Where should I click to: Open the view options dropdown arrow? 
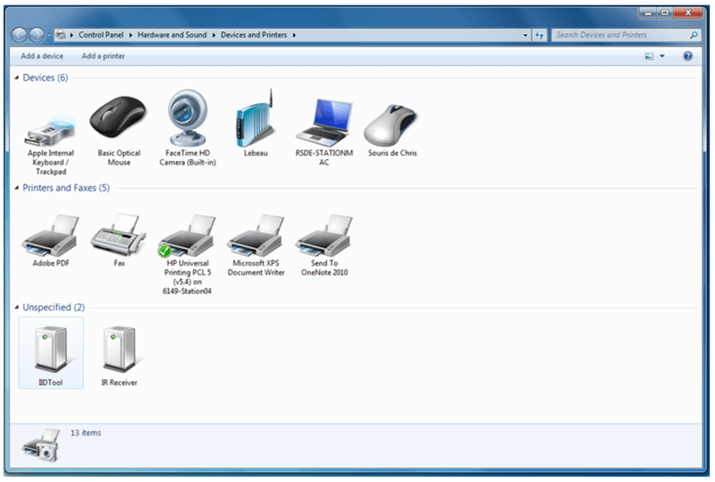[661, 56]
